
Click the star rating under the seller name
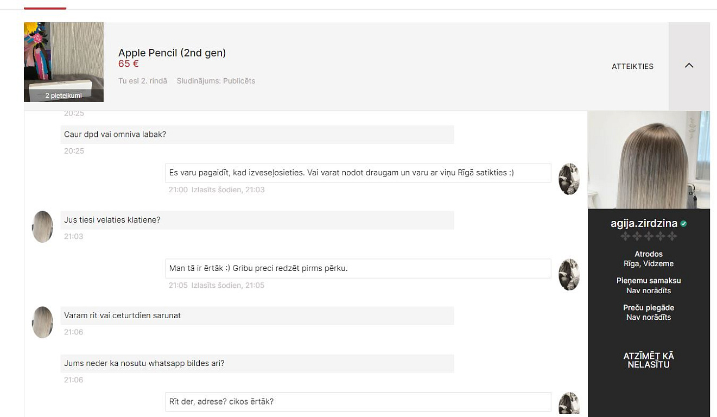(649, 236)
